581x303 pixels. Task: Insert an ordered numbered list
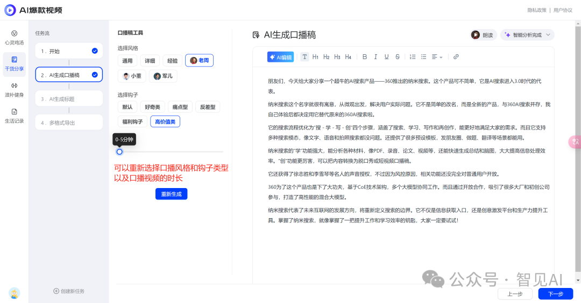[413, 57]
